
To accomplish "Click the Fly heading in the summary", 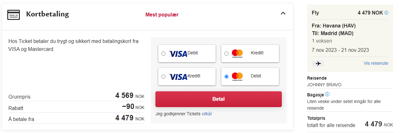I will [315, 13].
